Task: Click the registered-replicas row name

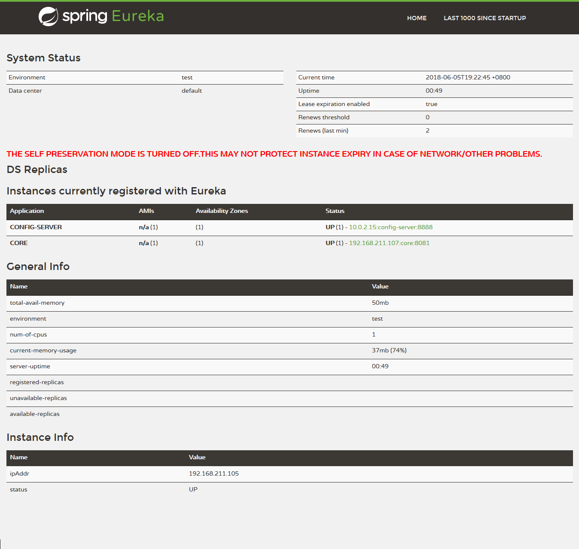Action: tap(37, 382)
